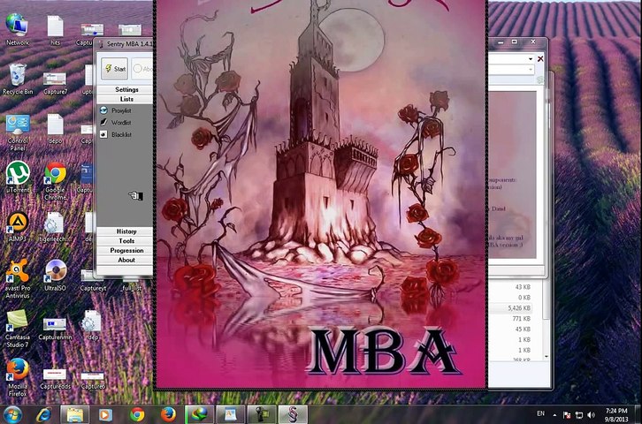Open the network tray icon
The image size is (642, 424).
(x=579, y=415)
